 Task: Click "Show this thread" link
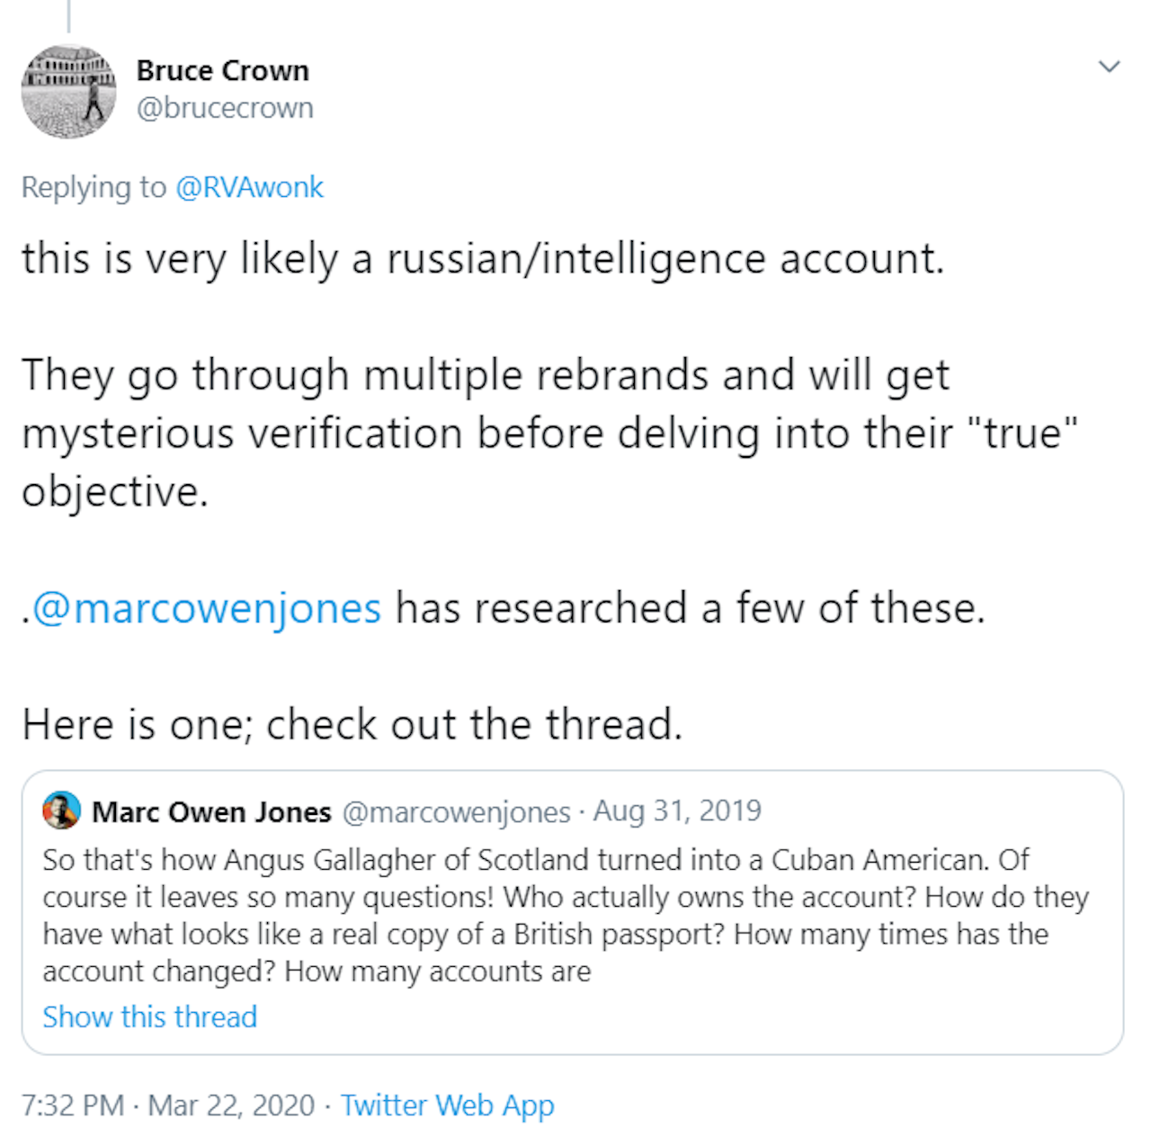(x=149, y=1017)
